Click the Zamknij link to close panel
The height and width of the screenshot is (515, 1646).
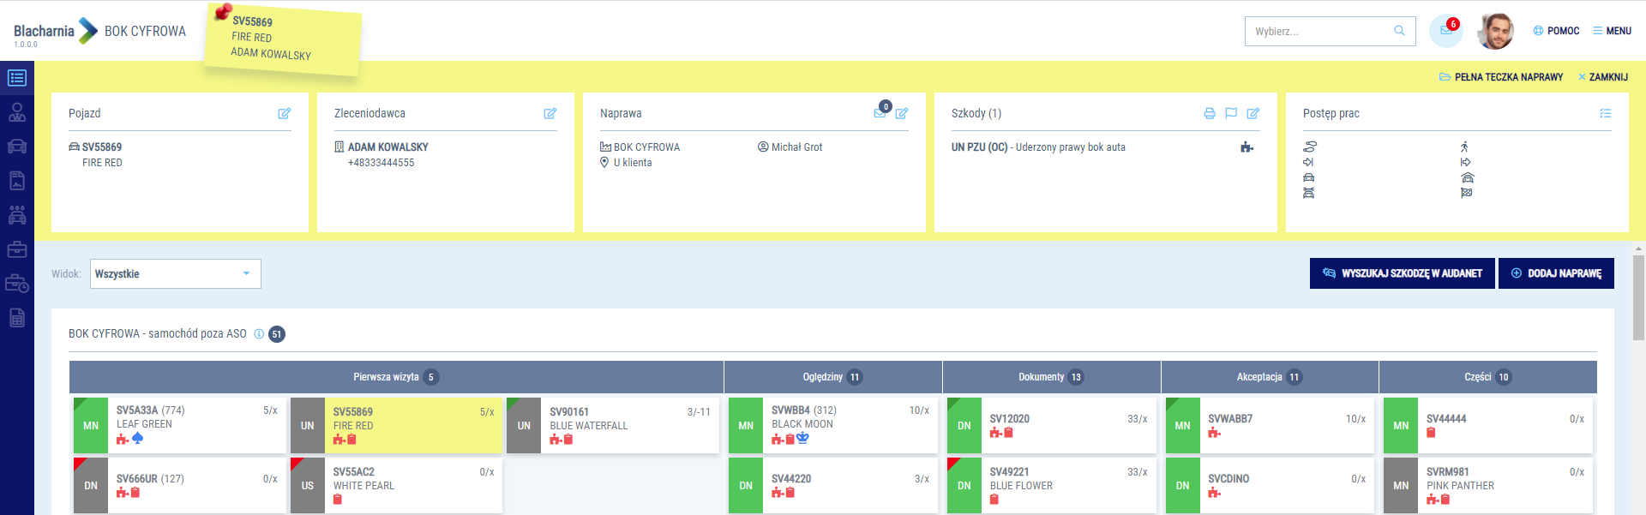[1602, 77]
